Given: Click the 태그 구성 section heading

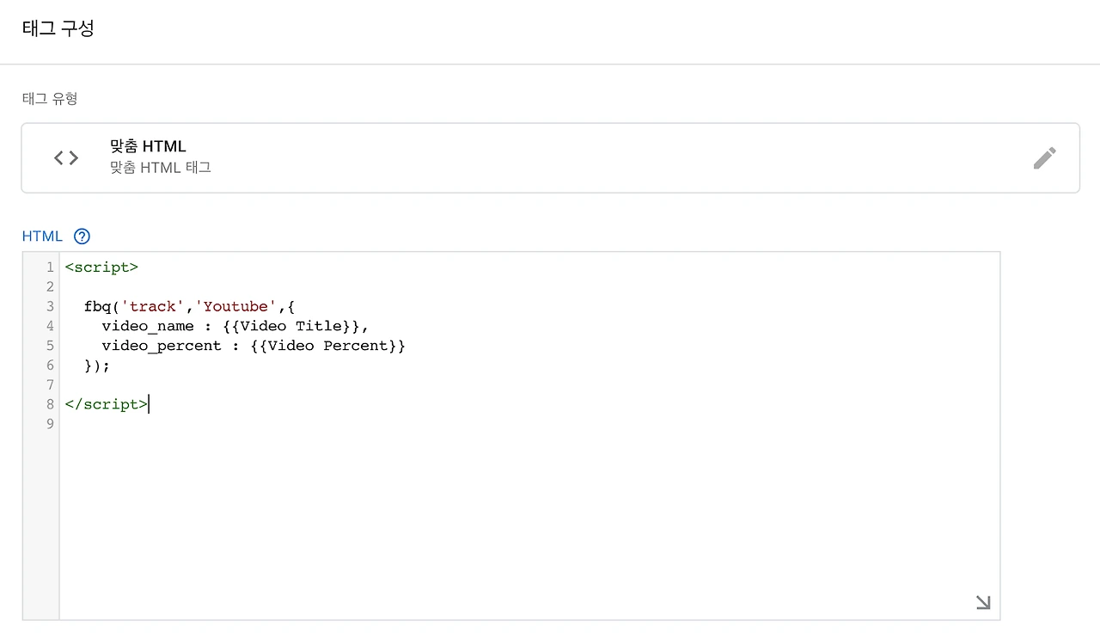Looking at the screenshot, I should [58, 28].
